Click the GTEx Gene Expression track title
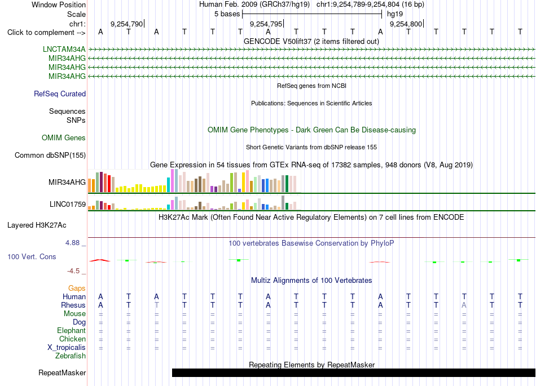Image resolution: width=536 pixels, height=386 pixels. coord(311,165)
